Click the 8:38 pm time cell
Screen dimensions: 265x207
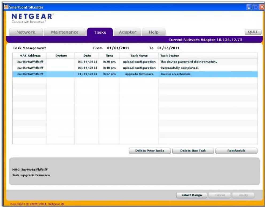(109, 62)
